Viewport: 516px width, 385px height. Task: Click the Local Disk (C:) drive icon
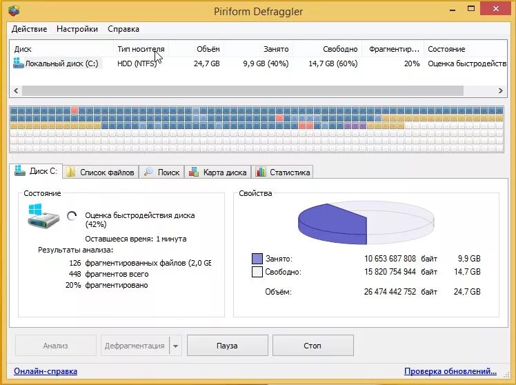point(18,63)
